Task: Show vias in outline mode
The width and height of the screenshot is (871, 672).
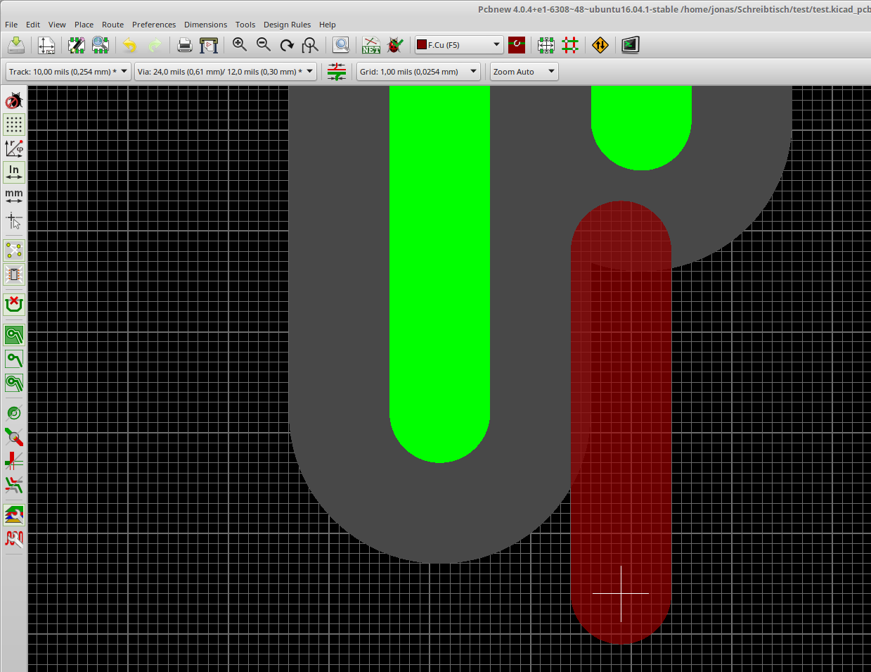Action: (14, 437)
